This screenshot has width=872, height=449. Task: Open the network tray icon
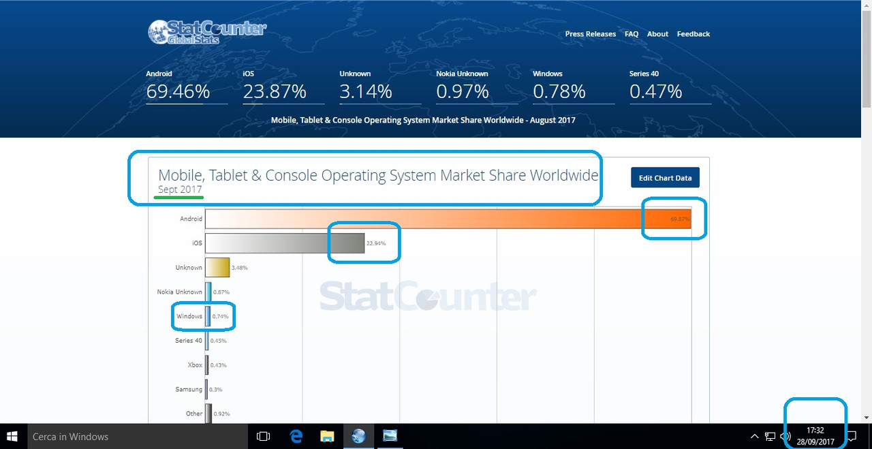(770, 436)
